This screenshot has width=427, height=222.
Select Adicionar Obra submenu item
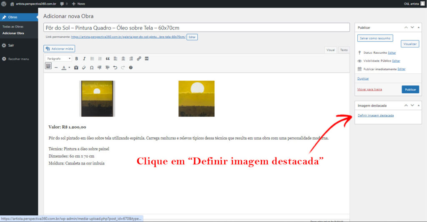point(13,33)
